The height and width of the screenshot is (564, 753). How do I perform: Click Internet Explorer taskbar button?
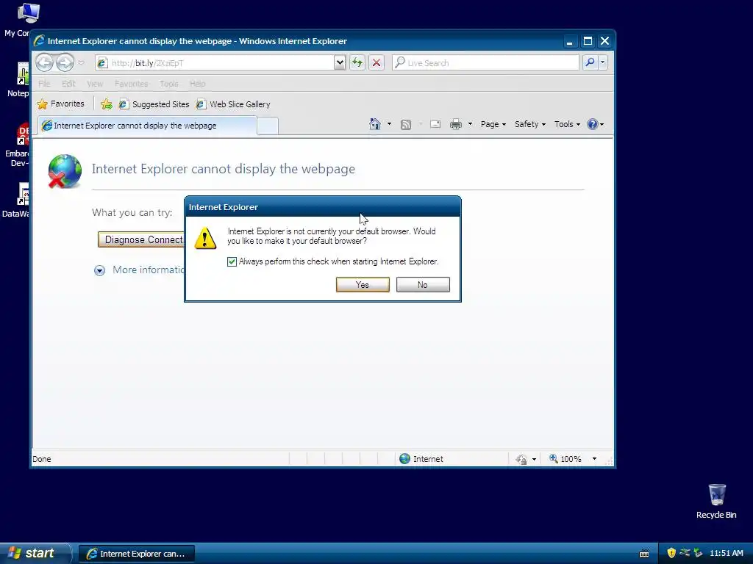137,554
